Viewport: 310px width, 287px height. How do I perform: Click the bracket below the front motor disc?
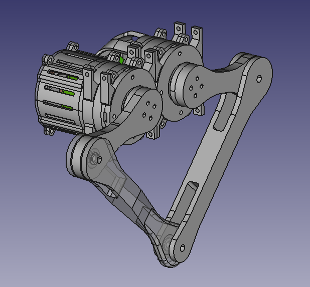tap(159, 132)
